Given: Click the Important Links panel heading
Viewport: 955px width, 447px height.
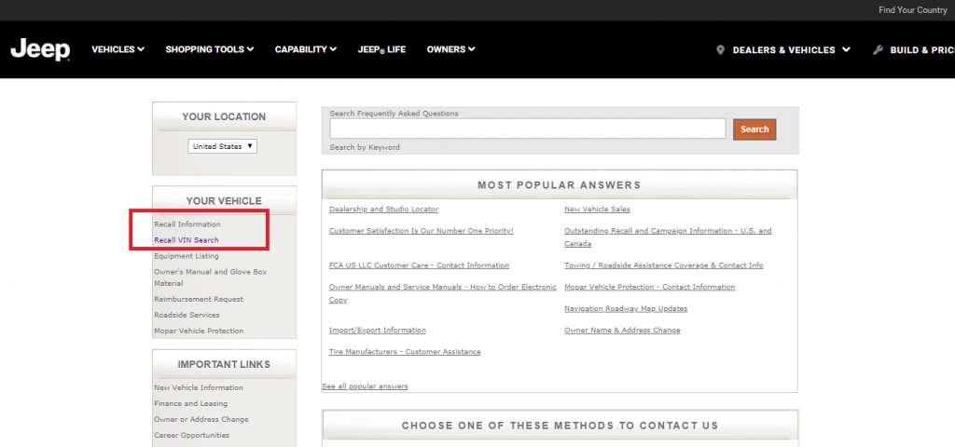Looking at the screenshot, I should 224,364.
